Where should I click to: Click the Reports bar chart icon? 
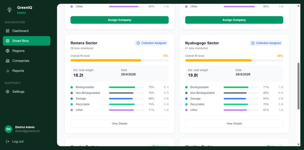click(x=8, y=71)
